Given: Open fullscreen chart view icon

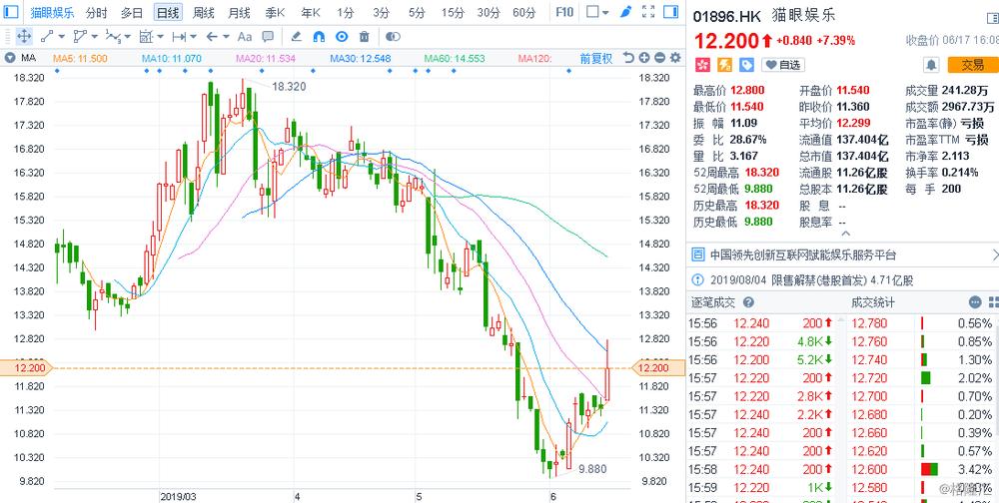Looking at the screenshot, I should (x=648, y=11).
